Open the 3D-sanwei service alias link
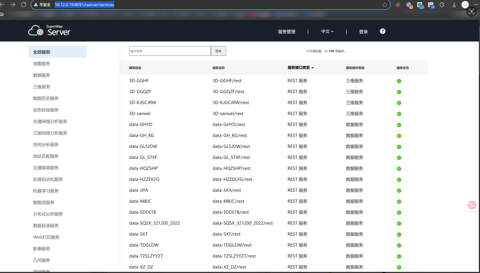This screenshot has height=273, width=480. (x=140, y=114)
